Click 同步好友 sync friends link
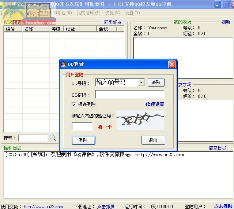The height and width of the screenshot is (209, 234). [113, 22]
